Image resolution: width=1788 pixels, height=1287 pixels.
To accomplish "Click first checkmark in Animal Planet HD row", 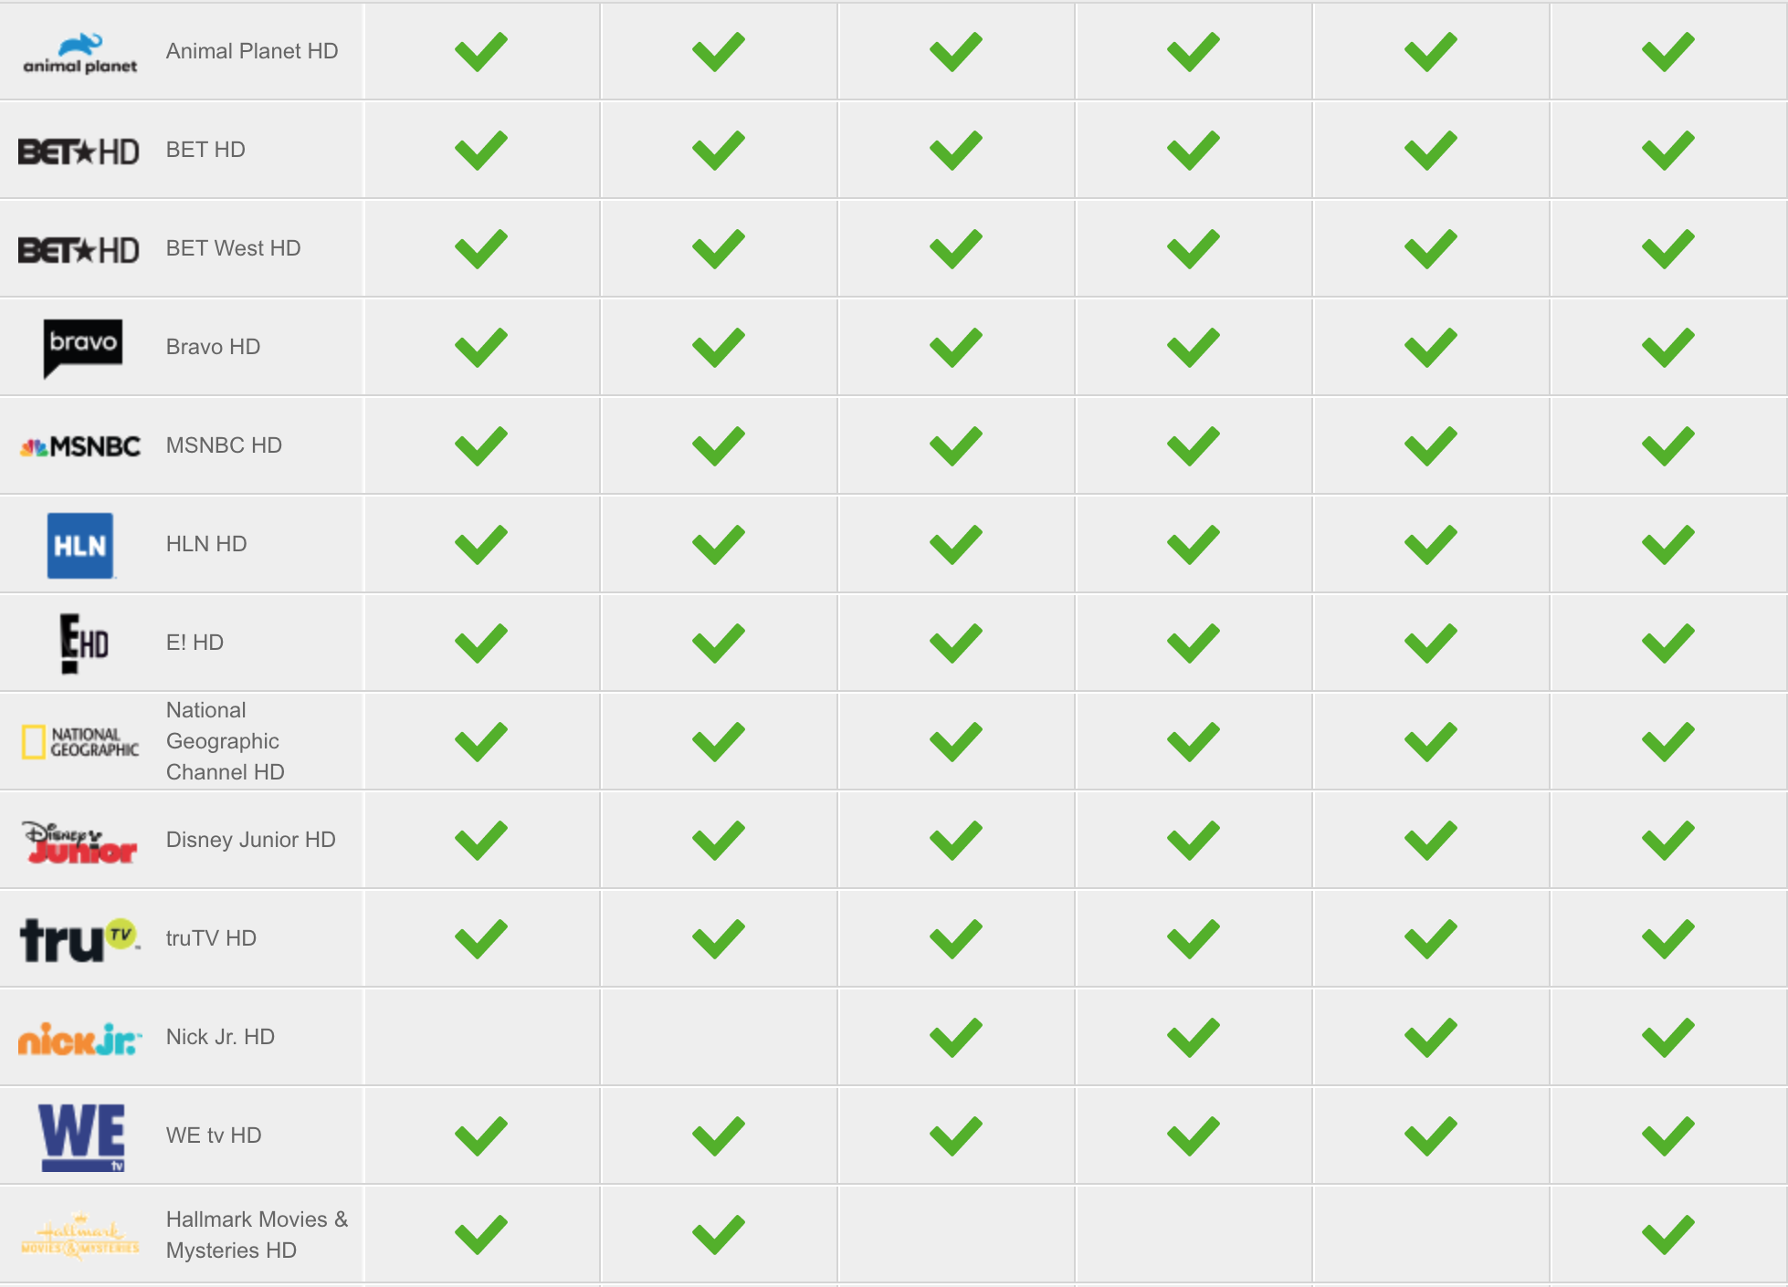I will point(481,52).
